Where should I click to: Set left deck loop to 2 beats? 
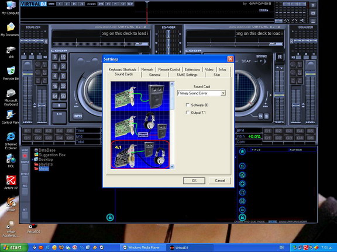coord(63,66)
